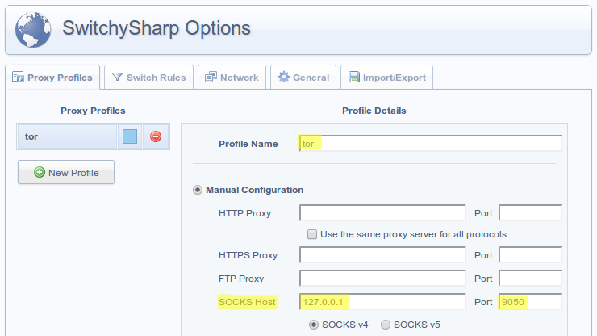Click the FTP Proxy label
597x336 pixels.
click(x=241, y=279)
